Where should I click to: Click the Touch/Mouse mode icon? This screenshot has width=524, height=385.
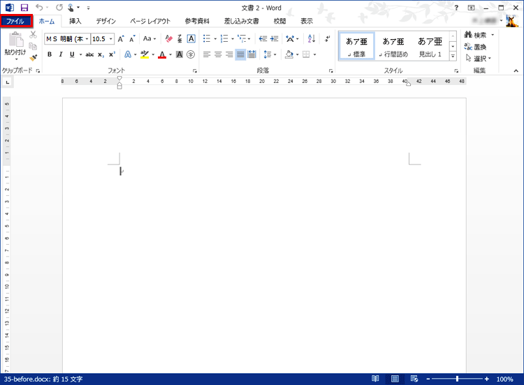point(71,8)
